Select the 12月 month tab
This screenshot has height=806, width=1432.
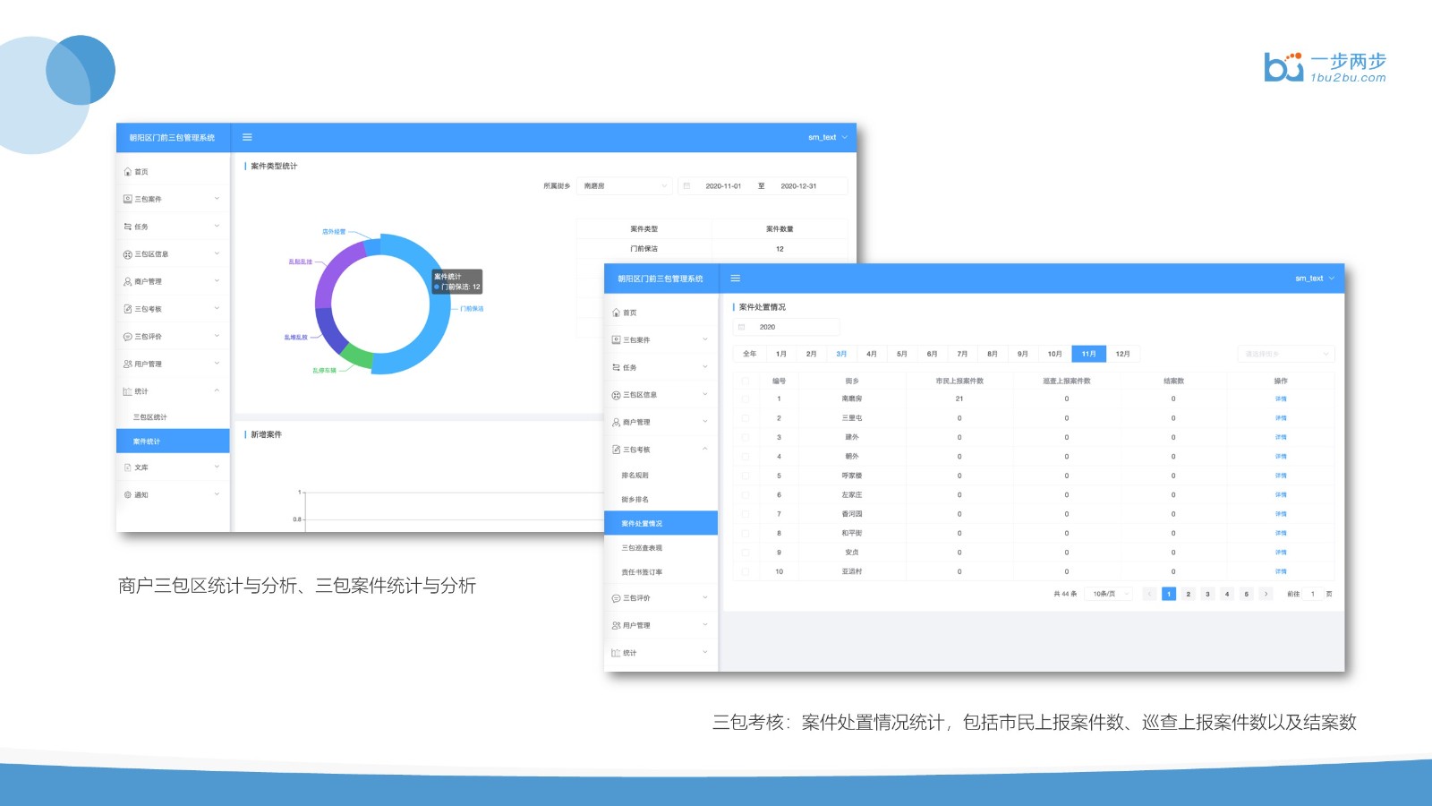pos(1122,354)
